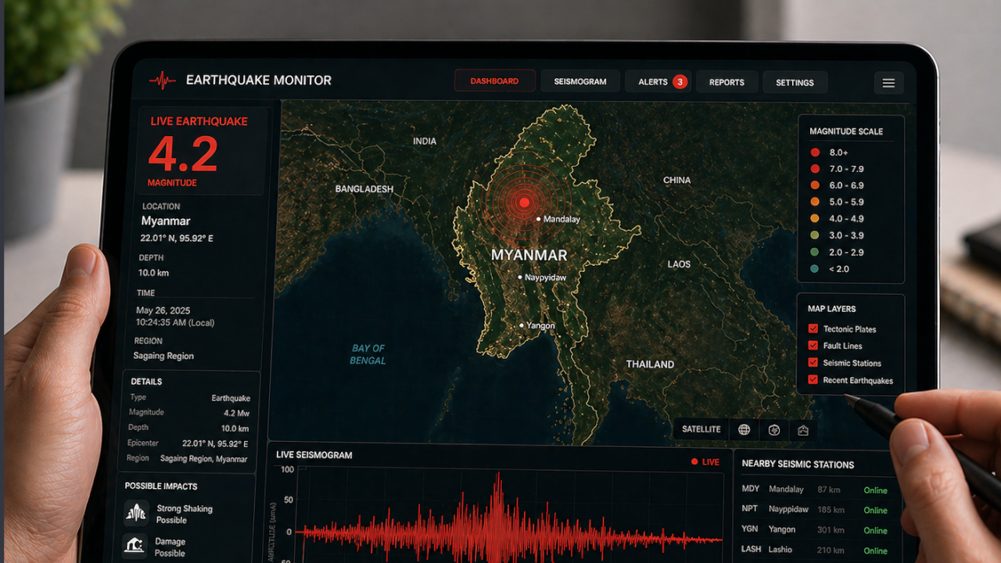Click the INDIA label on map
The width and height of the screenshot is (1001, 563).
(425, 142)
